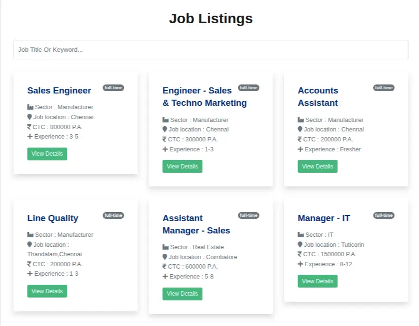Image resolution: width=419 pixels, height=326 pixels.
Task: Click the full-time badge on Assistant Manager - Sales
Action: point(249,215)
